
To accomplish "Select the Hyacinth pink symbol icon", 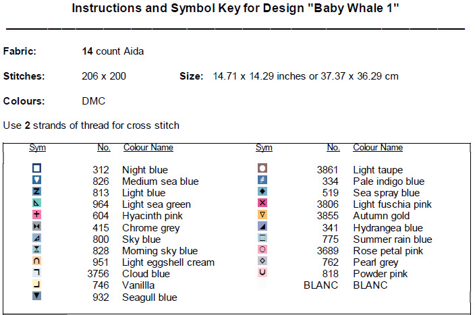I will click(37, 215).
